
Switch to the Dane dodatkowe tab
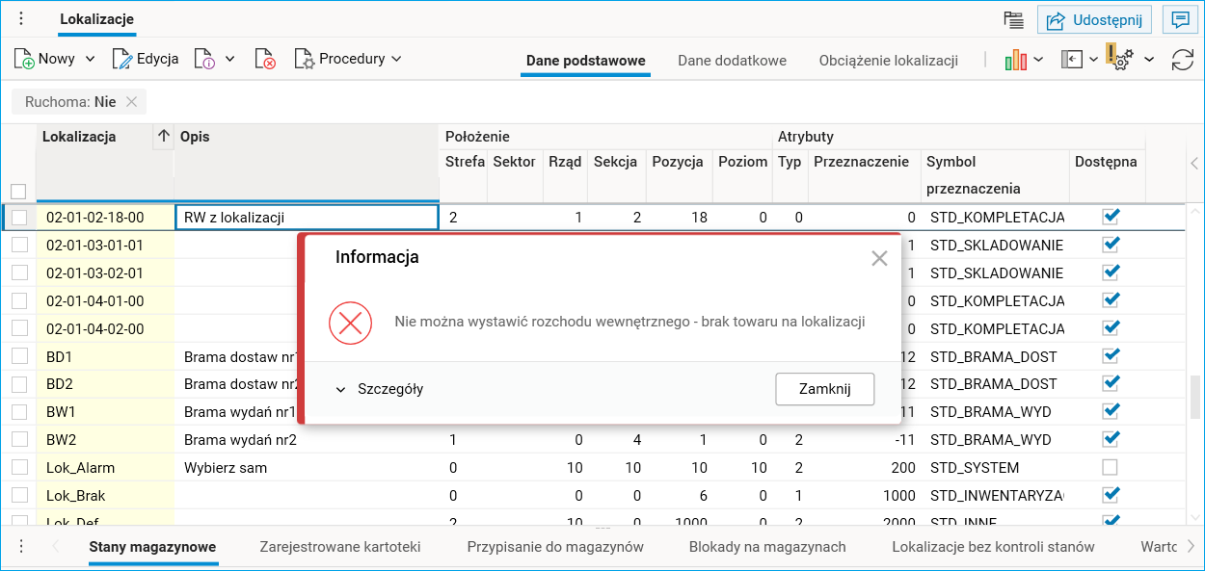pyautogui.click(x=732, y=61)
